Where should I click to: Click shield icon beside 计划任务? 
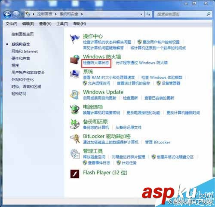pos(119,163)
